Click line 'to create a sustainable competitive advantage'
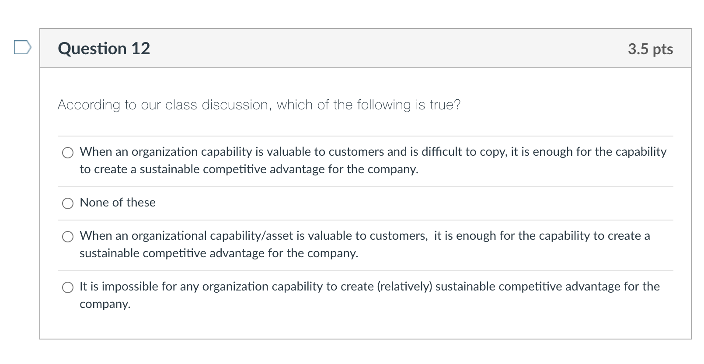 (x=249, y=169)
